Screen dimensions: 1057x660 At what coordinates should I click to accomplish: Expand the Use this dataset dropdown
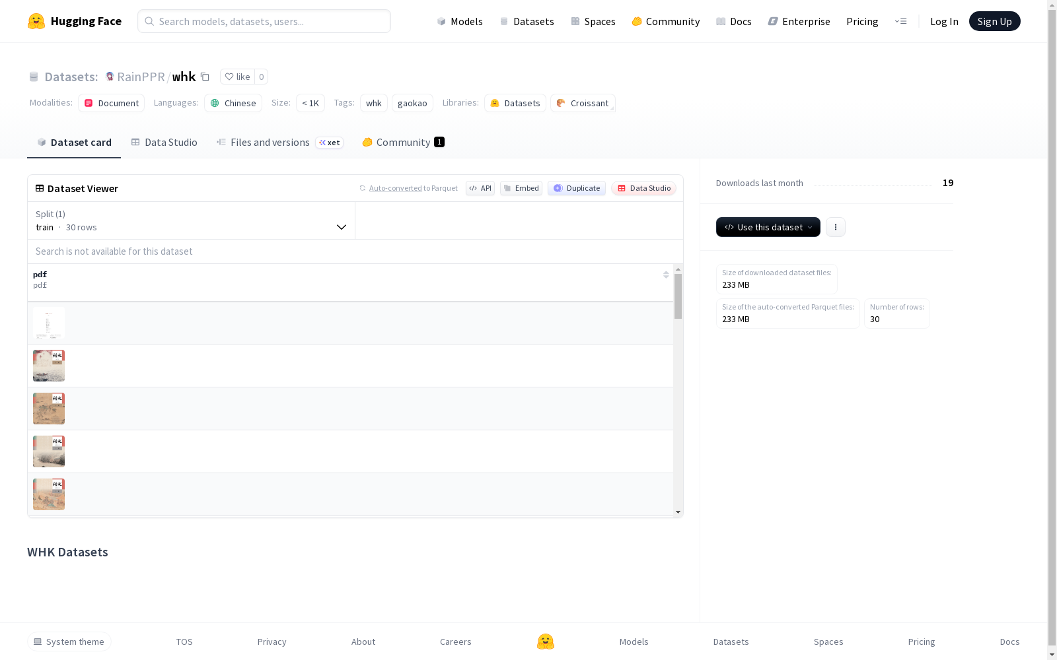(x=768, y=227)
